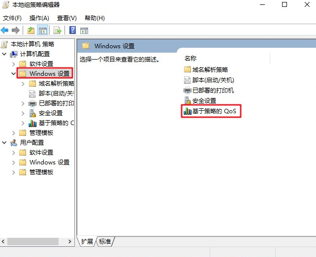This screenshot has width=316, height=257.
Task: Select 脚本(启动/关机) in right pane
Action: coord(209,80)
